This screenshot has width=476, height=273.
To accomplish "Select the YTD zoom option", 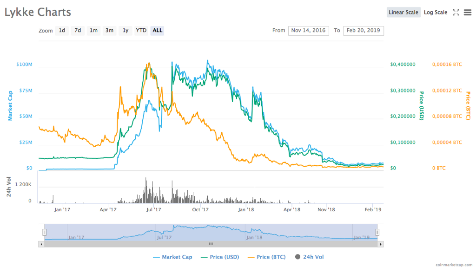I will pos(141,30).
